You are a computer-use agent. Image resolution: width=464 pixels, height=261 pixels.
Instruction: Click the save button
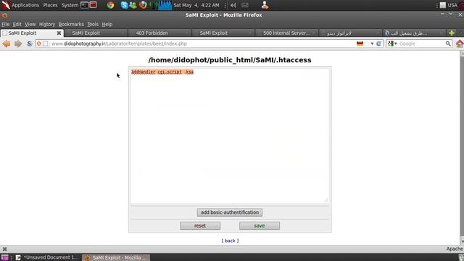(x=260, y=225)
